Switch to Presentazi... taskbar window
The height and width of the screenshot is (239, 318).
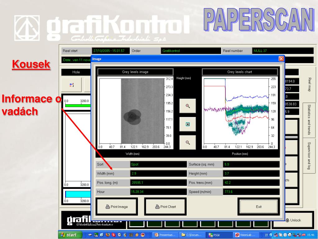(165, 235)
